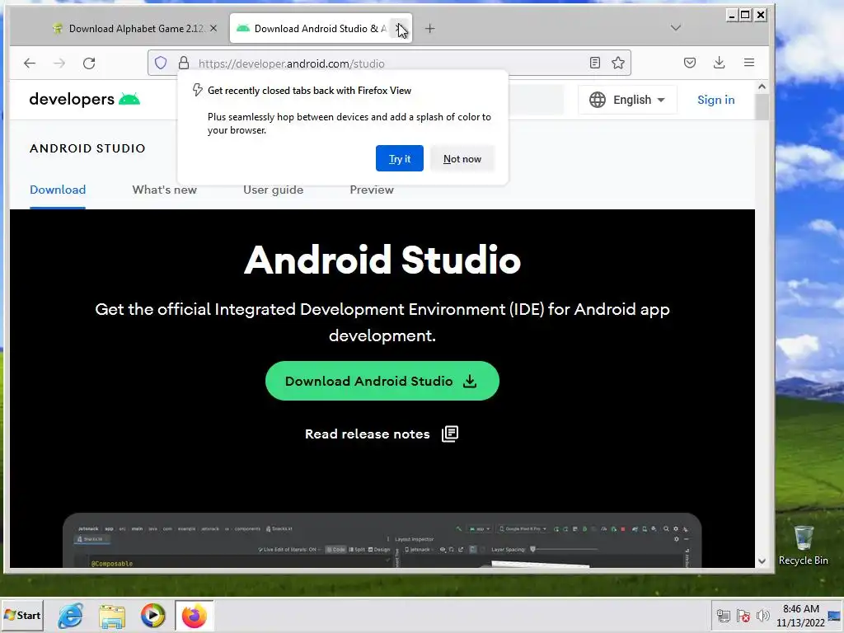This screenshot has height=633, width=844.
Task: Bookmark this page with the star
Action: (618, 63)
